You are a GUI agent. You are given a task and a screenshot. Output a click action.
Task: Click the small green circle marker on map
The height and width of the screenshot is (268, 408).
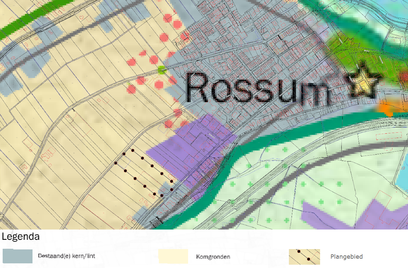click(162, 70)
